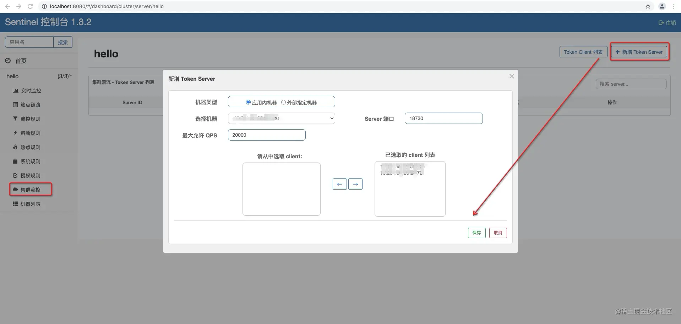Close the 新增 Token Server dialog
Image resolution: width=681 pixels, height=324 pixels.
point(512,76)
